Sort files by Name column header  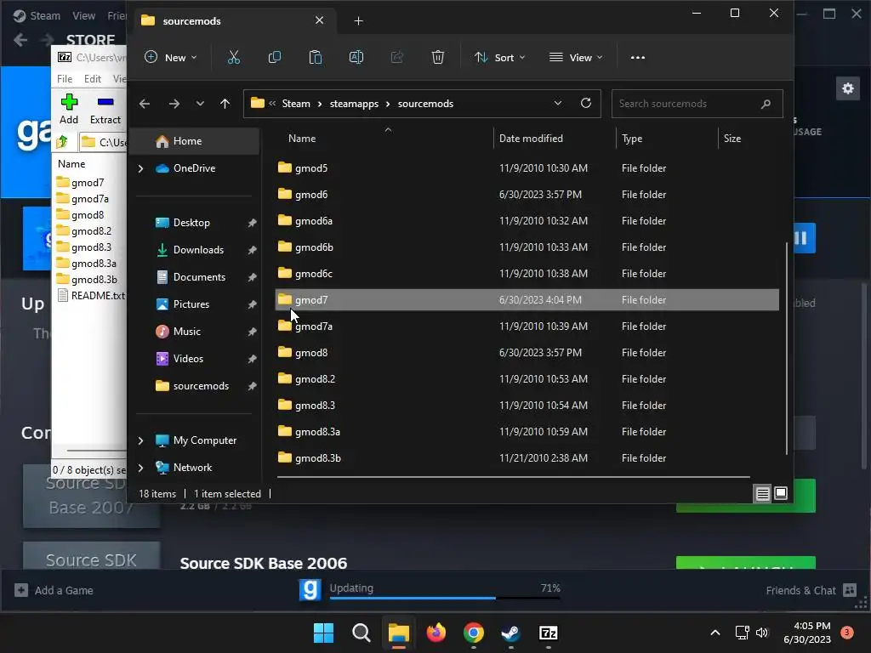click(x=302, y=139)
